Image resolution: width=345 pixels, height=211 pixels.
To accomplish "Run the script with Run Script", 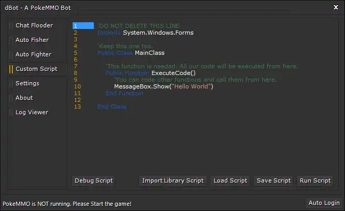I will [315, 180].
